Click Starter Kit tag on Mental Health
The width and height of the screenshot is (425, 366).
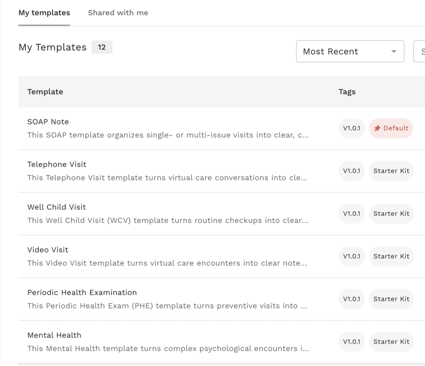(391, 342)
